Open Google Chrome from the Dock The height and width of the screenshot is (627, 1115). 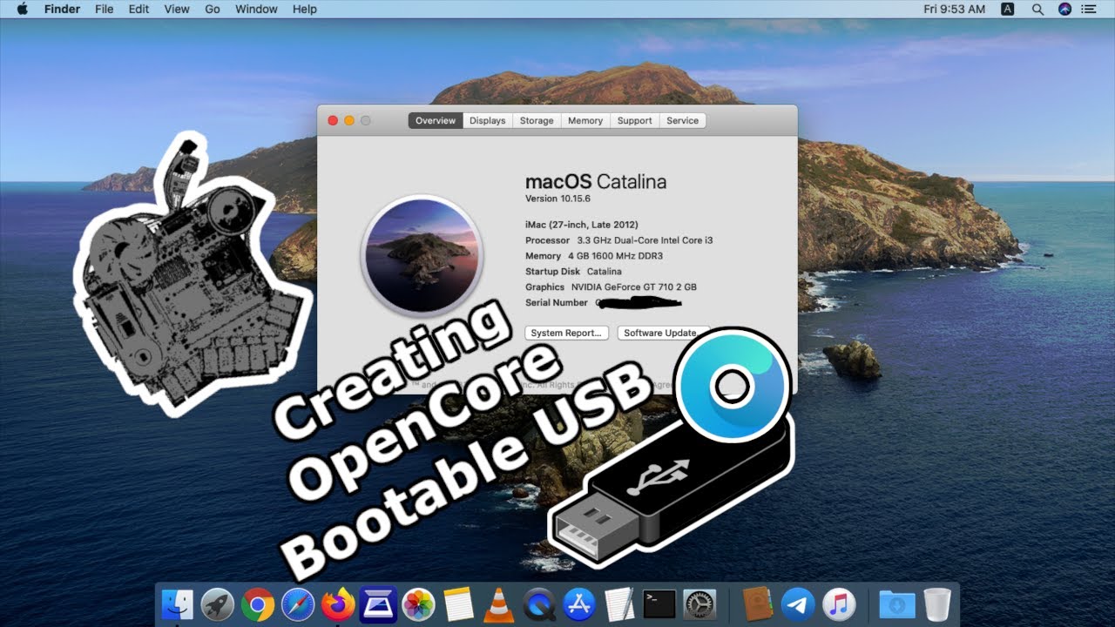(258, 603)
